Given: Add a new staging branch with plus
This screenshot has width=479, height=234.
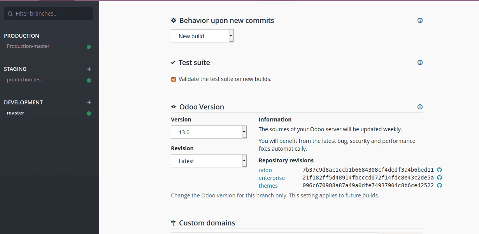Looking at the screenshot, I should 89,69.
